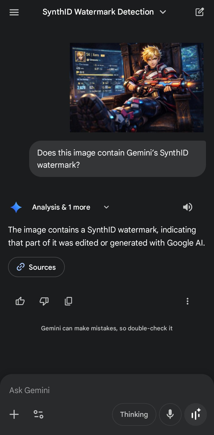Screen dimensions: 214x435
Task: Tap the plus icon to add attachment
Action: point(14,414)
